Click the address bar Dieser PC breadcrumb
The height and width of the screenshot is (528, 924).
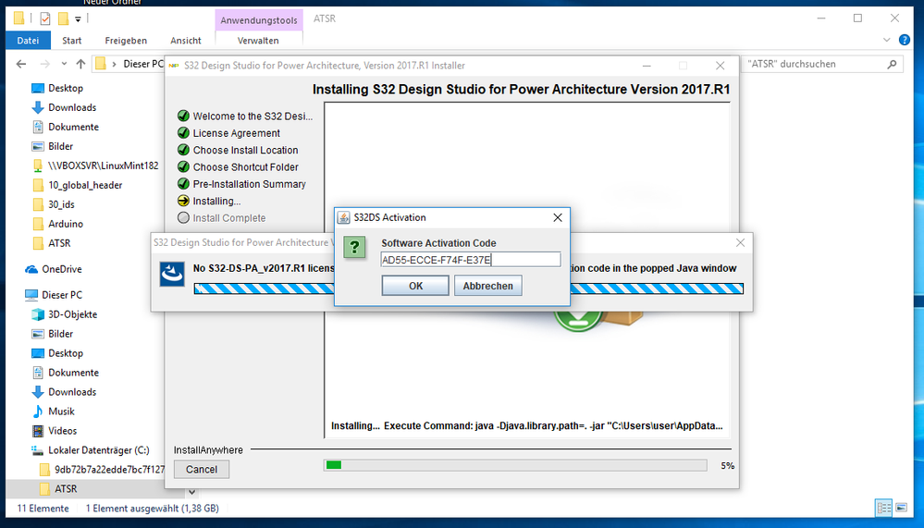click(142, 64)
